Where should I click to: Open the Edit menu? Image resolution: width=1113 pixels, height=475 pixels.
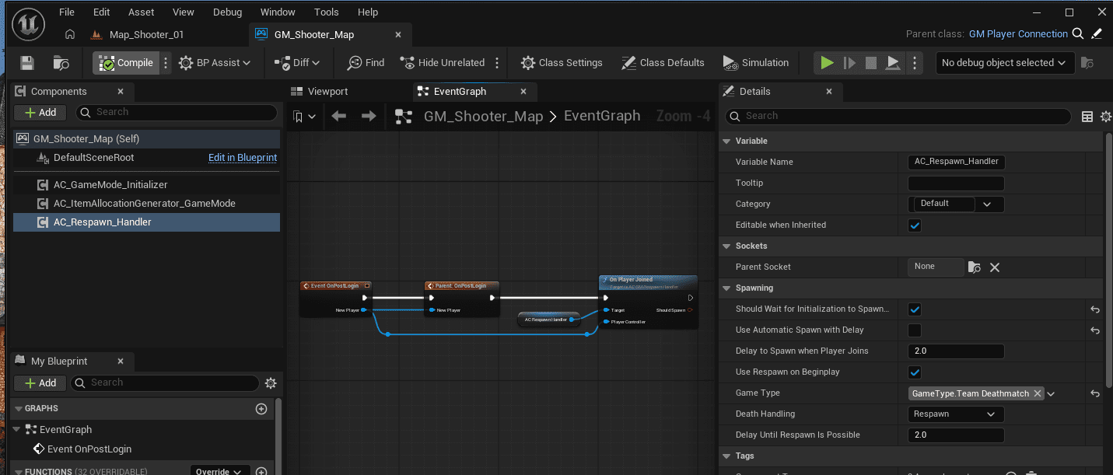[101, 12]
